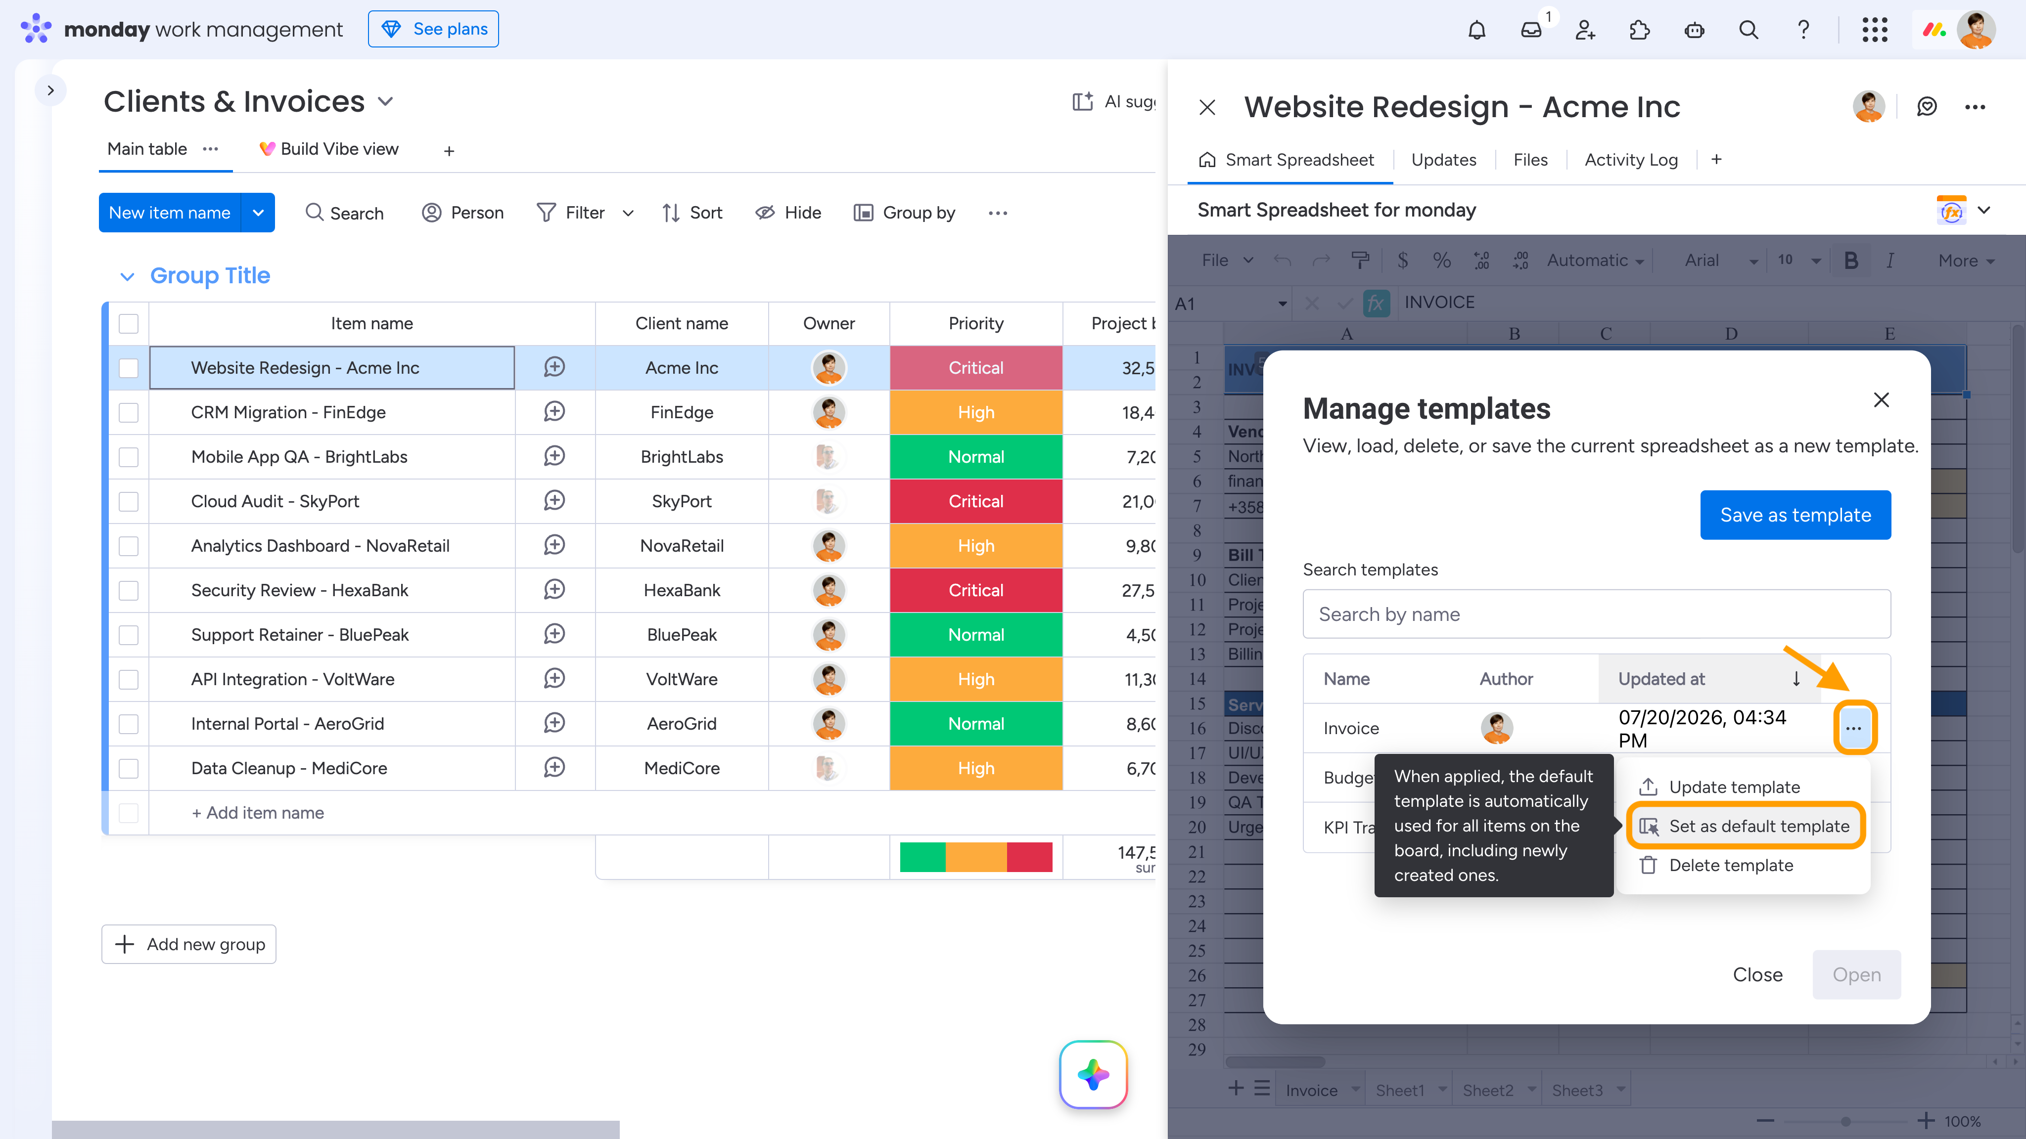This screenshot has width=2026, height=1139.
Task: Open the notifications bell
Action: point(1476,30)
